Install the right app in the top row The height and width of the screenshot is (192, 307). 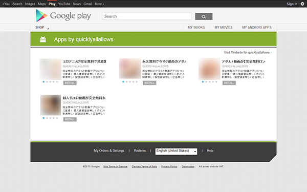229,83
